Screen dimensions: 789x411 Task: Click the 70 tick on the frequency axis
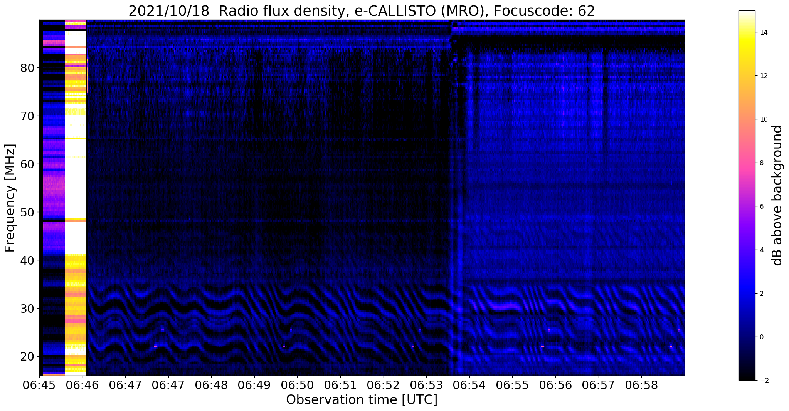pyautogui.click(x=27, y=116)
